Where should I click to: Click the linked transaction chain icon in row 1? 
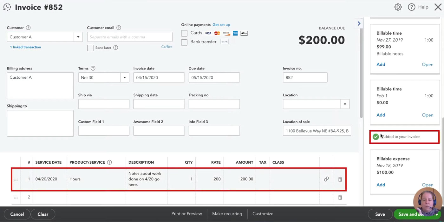pyautogui.click(x=326, y=179)
